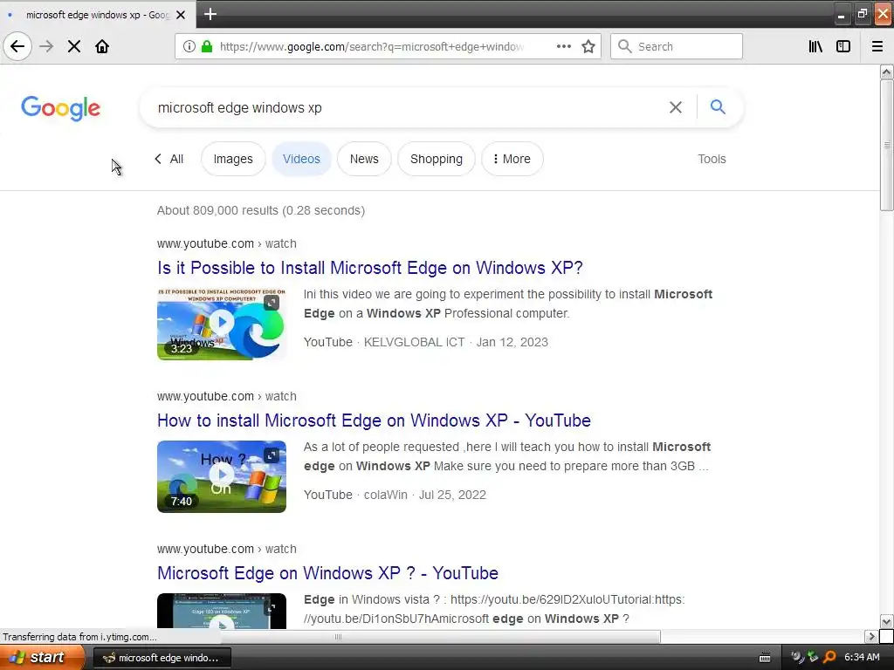Stop page loading with the X button
Screen dimensions: 894x670
coord(74,46)
